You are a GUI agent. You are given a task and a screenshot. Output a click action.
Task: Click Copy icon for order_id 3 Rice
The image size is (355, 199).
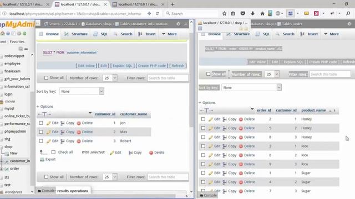225,146
